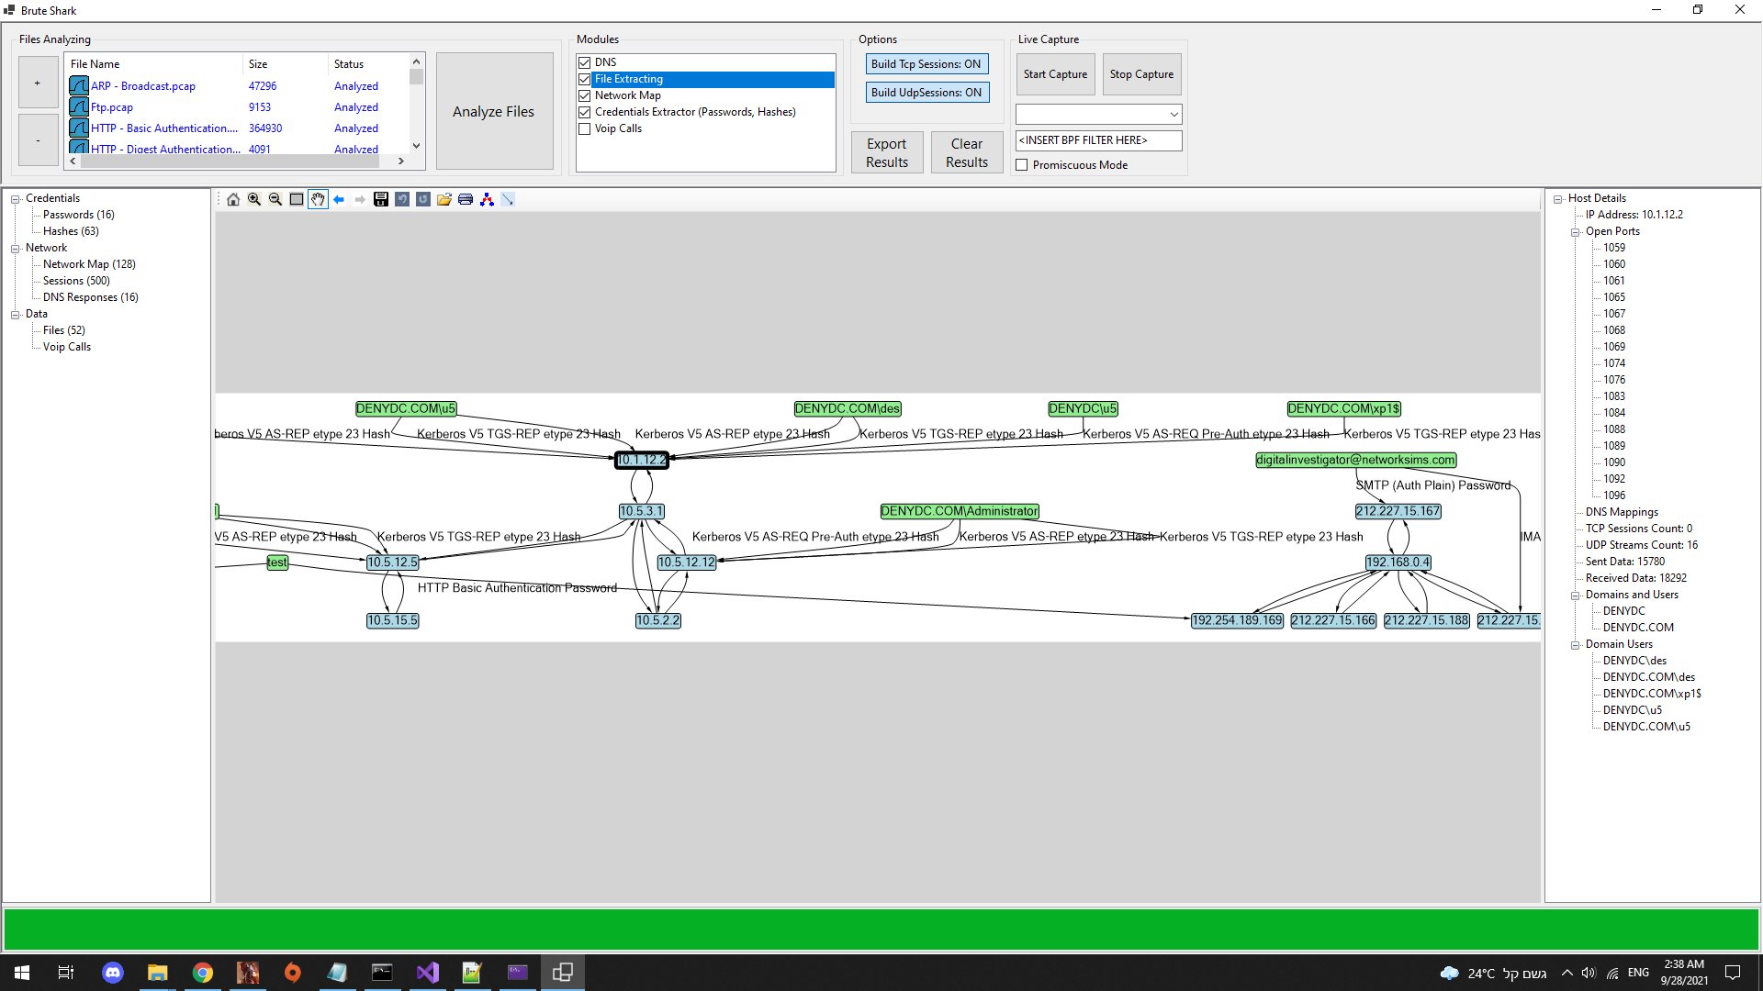The width and height of the screenshot is (1763, 991).
Task: Click the zoom out magnifier icon
Action: click(x=275, y=199)
